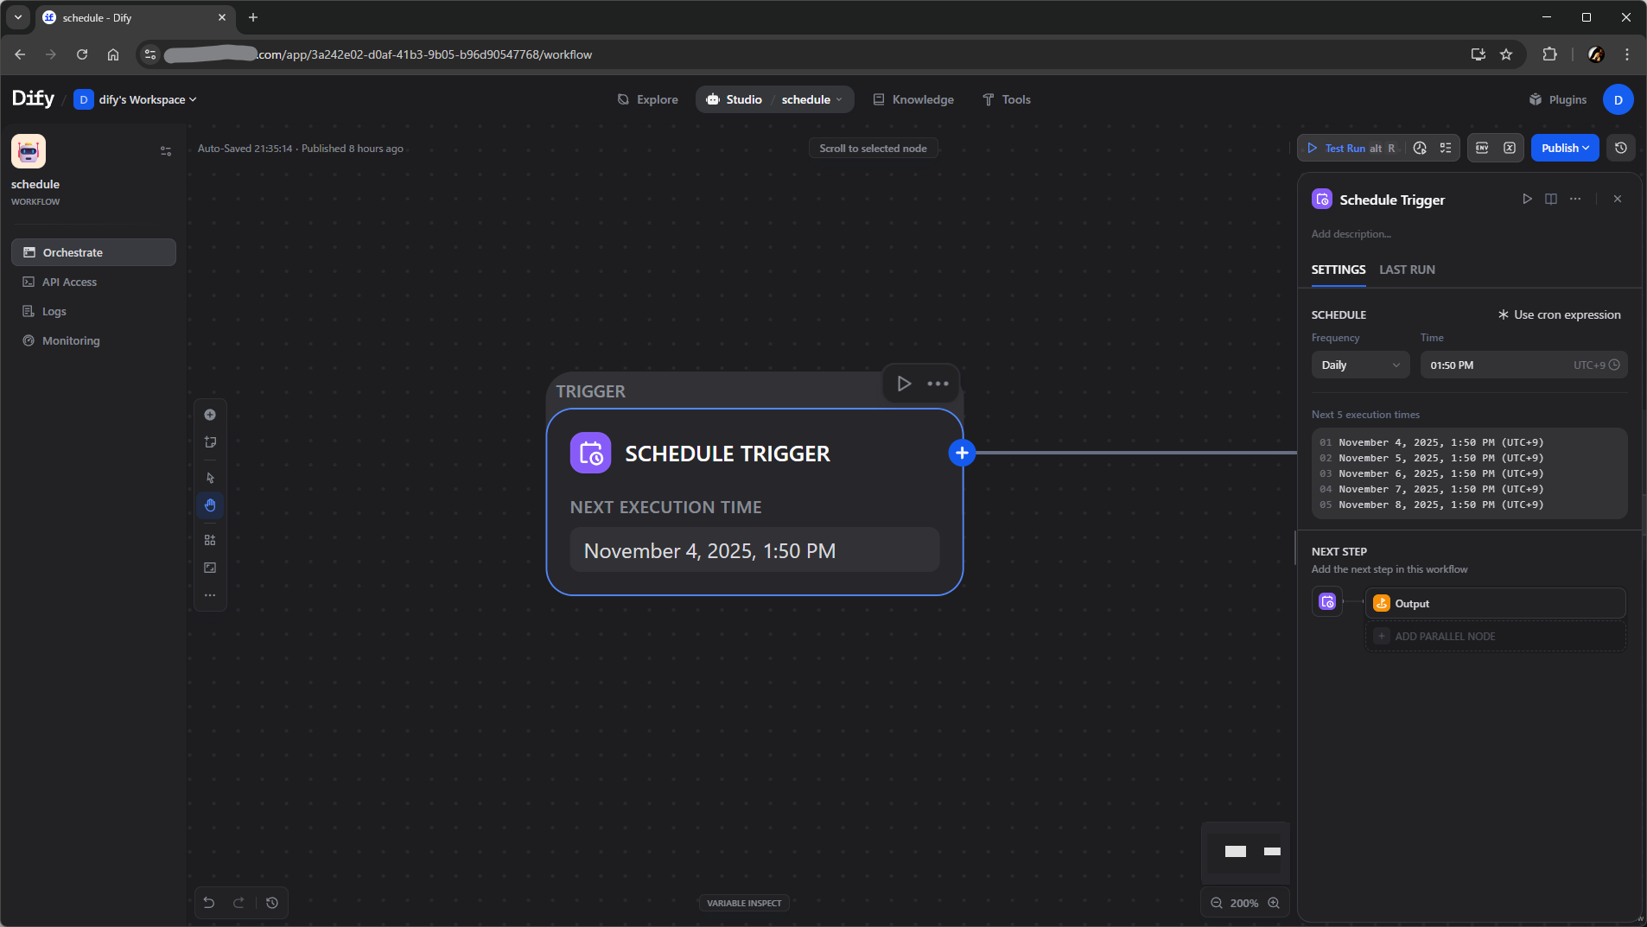
Task: Click the add note icon in canvas toolbar
Action: (x=210, y=442)
